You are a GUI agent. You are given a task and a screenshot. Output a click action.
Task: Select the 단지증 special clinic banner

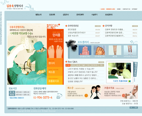pos(55,44)
